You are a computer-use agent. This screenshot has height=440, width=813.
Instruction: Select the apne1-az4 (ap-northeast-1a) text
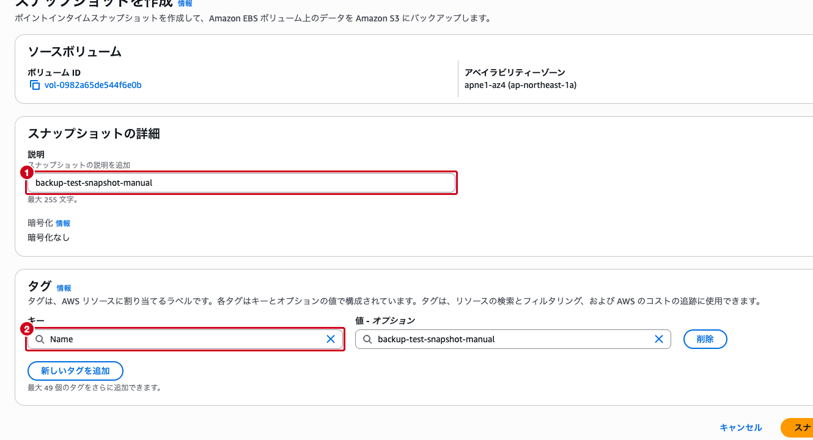(x=520, y=85)
